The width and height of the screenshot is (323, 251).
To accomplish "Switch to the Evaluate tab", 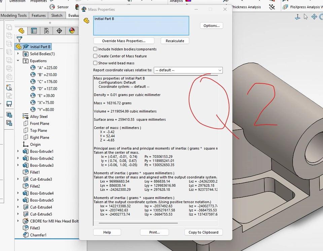I will click(x=73, y=15).
